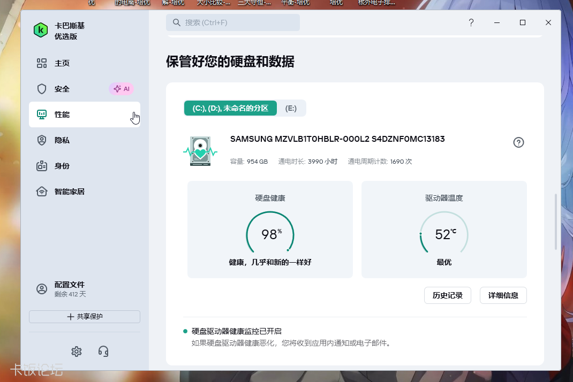Click the AI badge next to 安全
The image size is (573, 382).
click(122, 89)
